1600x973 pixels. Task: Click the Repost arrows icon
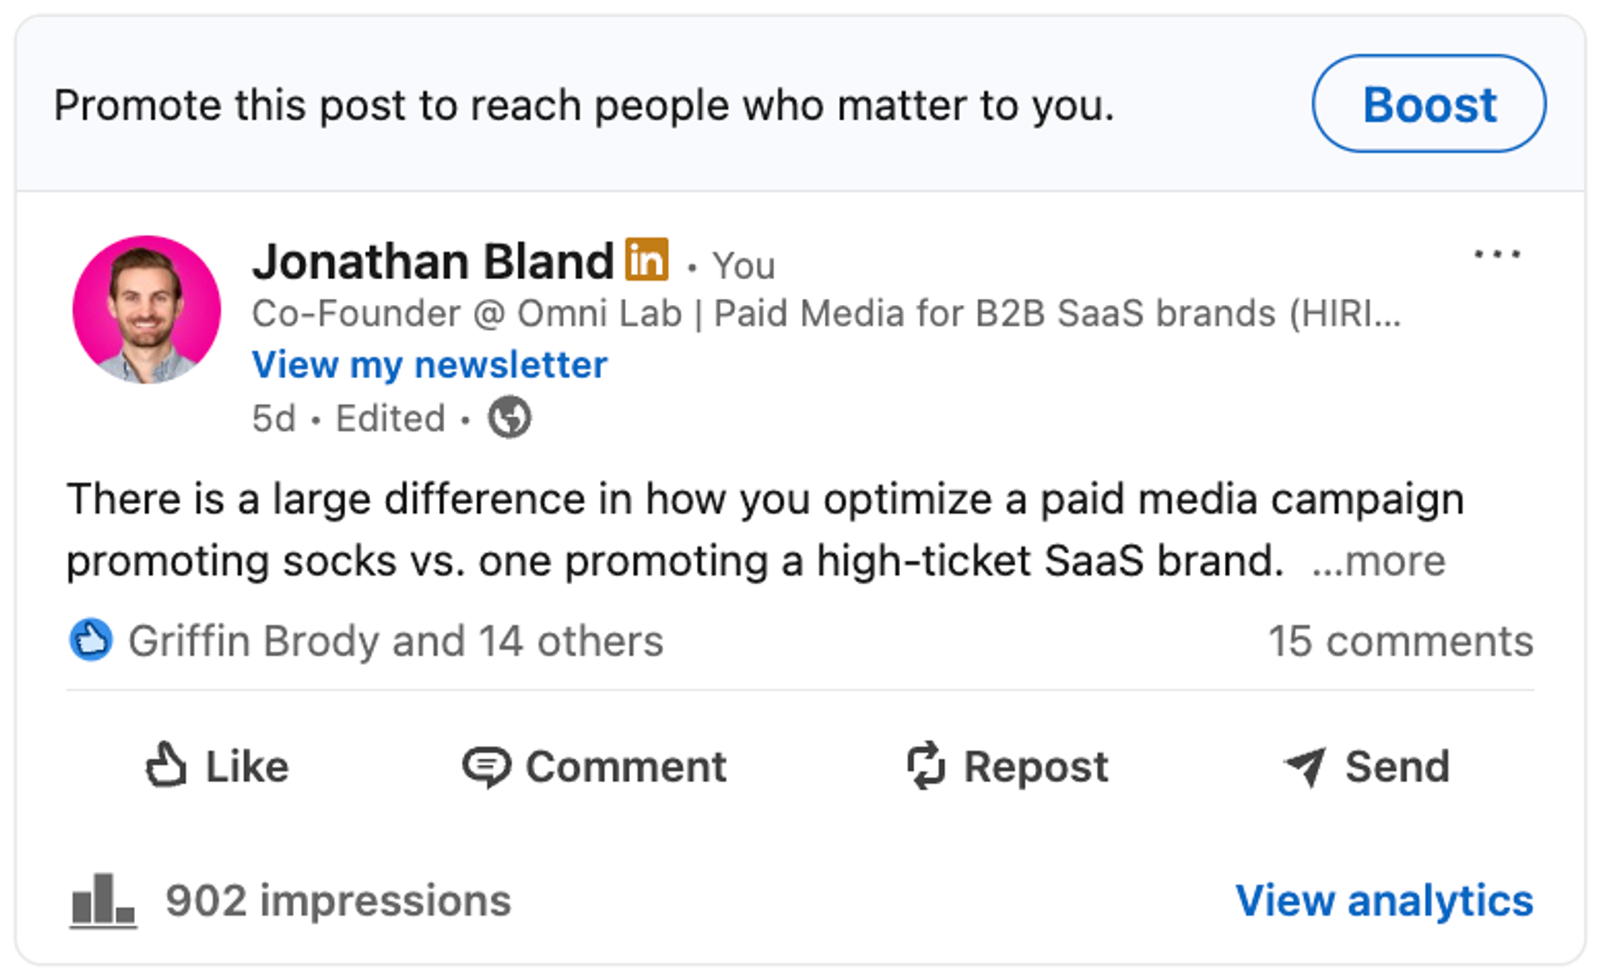[927, 766]
